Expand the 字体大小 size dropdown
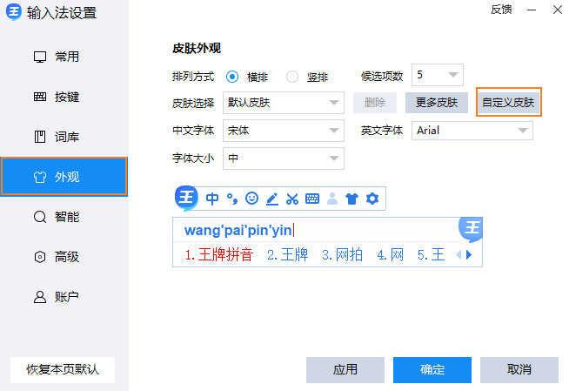The image size is (569, 391). tap(284, 158)
